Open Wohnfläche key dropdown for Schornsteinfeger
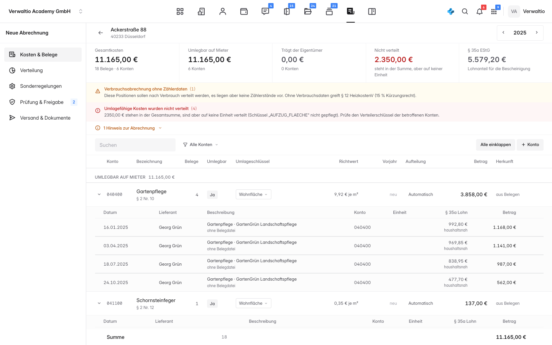Image resolution: width=552 pixels, height=345 pixels. 253,303
